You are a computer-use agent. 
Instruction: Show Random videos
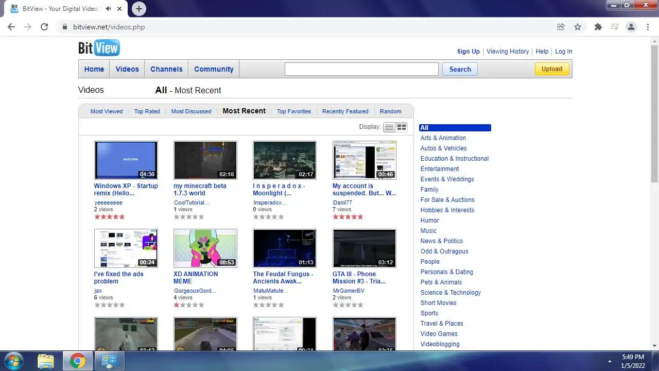[391, 111]
